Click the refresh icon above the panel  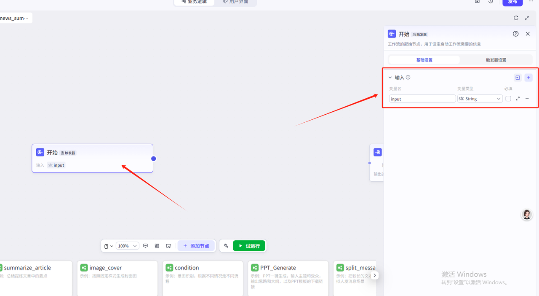(516, 18)
